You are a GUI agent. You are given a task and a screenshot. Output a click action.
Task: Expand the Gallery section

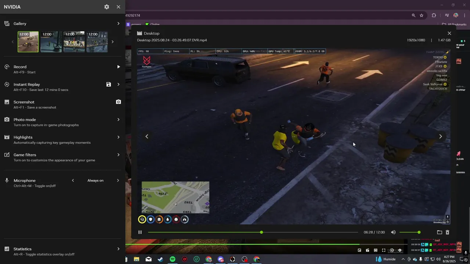118,23
